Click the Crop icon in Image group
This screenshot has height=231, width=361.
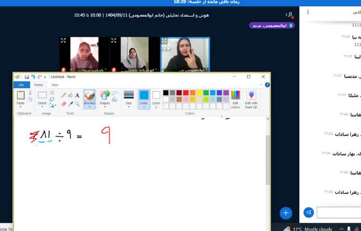coord(52,92)
